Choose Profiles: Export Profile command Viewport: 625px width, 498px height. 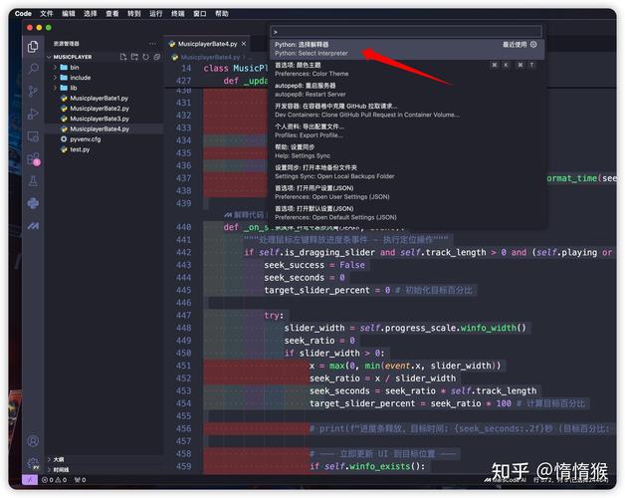[406, 130]
